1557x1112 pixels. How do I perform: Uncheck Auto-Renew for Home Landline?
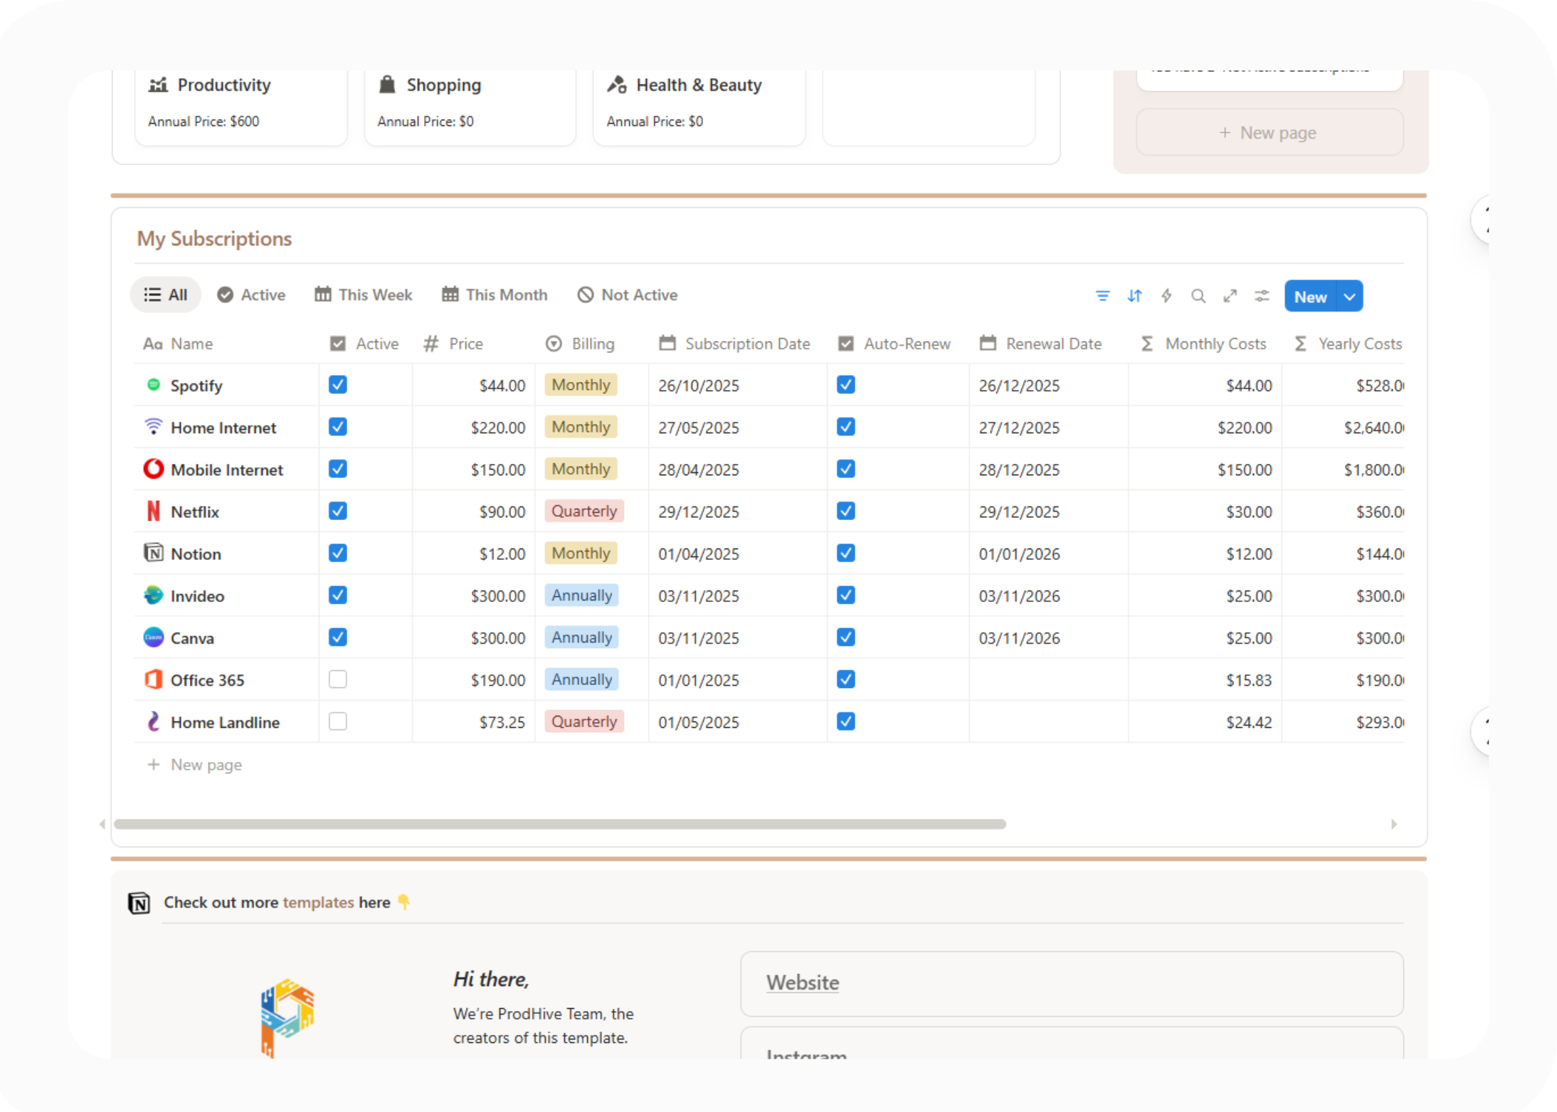point(845,721)
